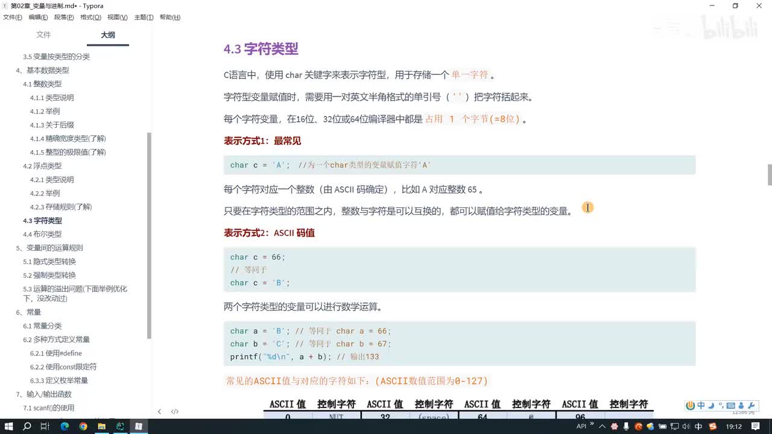Jump to 6、常量 in the outline

(x=28, y=312)
